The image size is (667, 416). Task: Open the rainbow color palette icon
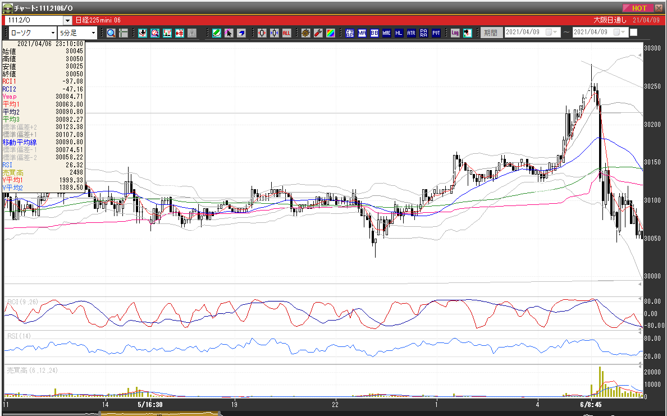(330, 33)
